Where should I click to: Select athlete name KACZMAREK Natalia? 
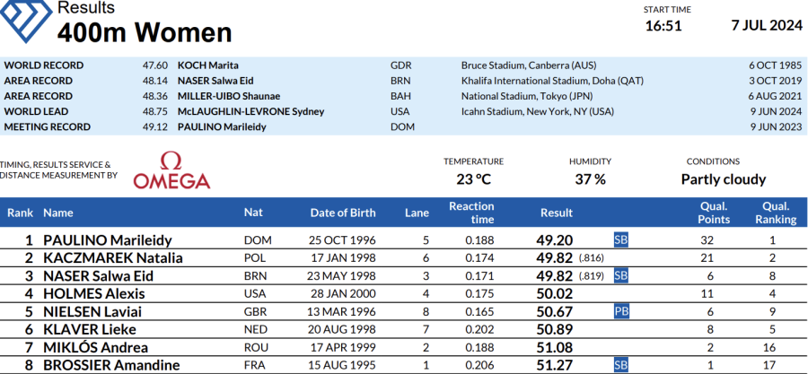pos(113,257)
